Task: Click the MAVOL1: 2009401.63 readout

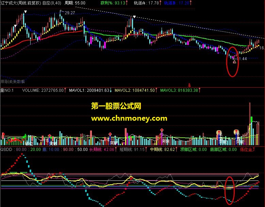Action: [90, 90]
